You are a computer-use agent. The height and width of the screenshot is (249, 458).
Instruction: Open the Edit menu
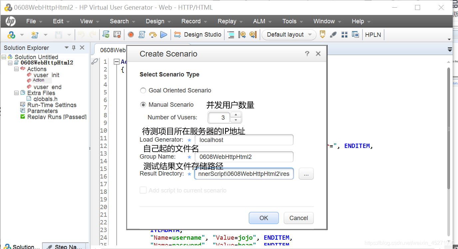pos(61,21)
